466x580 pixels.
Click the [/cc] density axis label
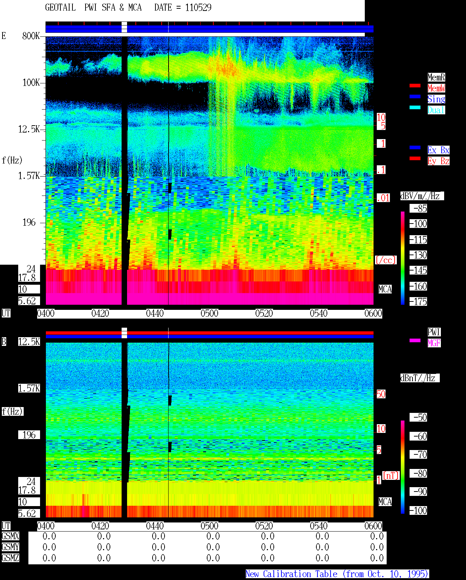(386, 260)
